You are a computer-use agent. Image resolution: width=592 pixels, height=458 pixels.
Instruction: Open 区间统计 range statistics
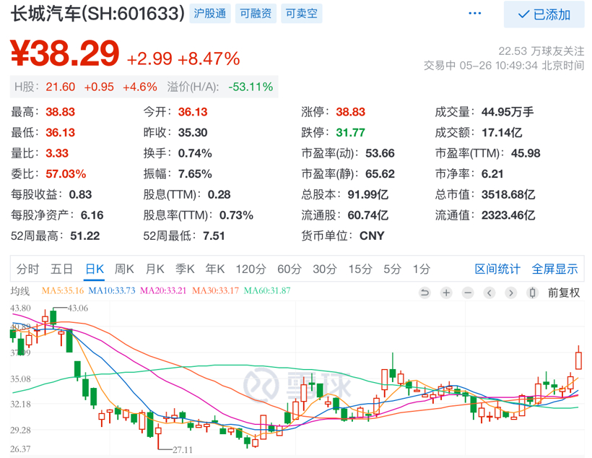pos(497,269)
